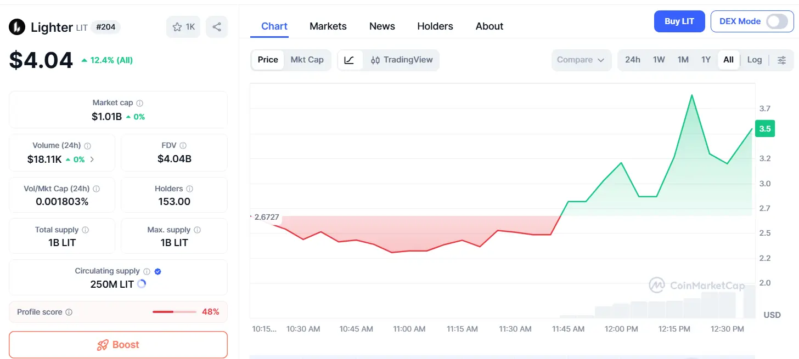Open the Holders tab
This screenshot has width=799, height=359.
point(435,26)
